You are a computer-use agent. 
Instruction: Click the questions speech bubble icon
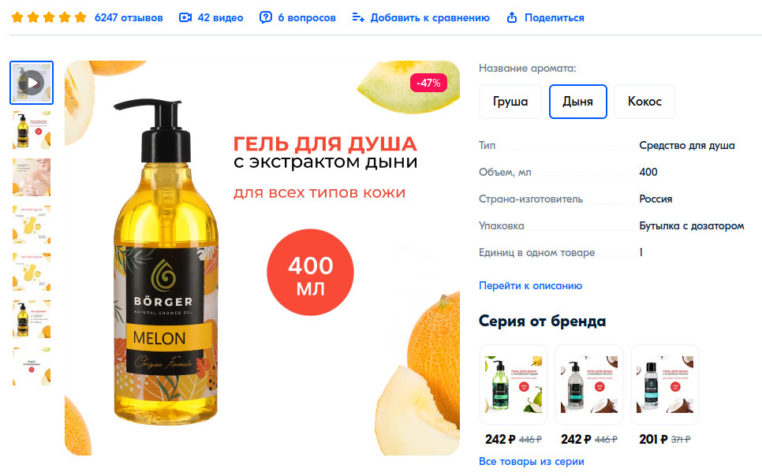[265, 17]
